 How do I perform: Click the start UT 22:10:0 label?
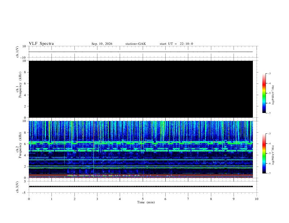(176, 44)
